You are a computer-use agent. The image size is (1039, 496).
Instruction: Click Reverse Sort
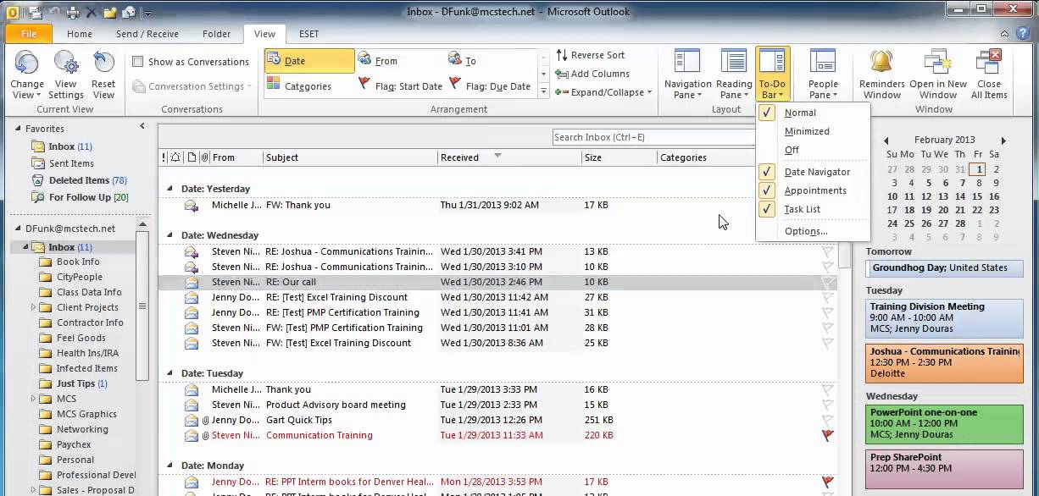(590, 55)
